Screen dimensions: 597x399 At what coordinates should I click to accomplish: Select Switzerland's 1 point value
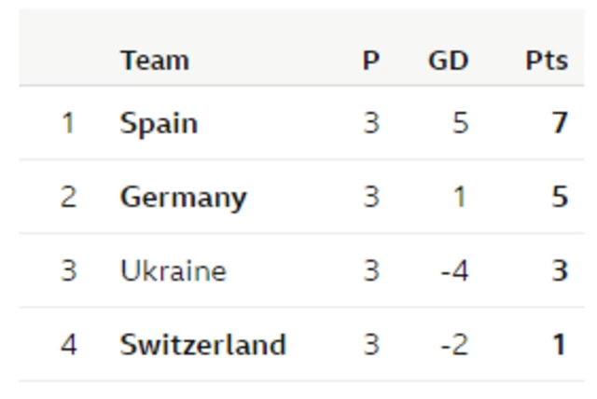(x=560, y=344)
